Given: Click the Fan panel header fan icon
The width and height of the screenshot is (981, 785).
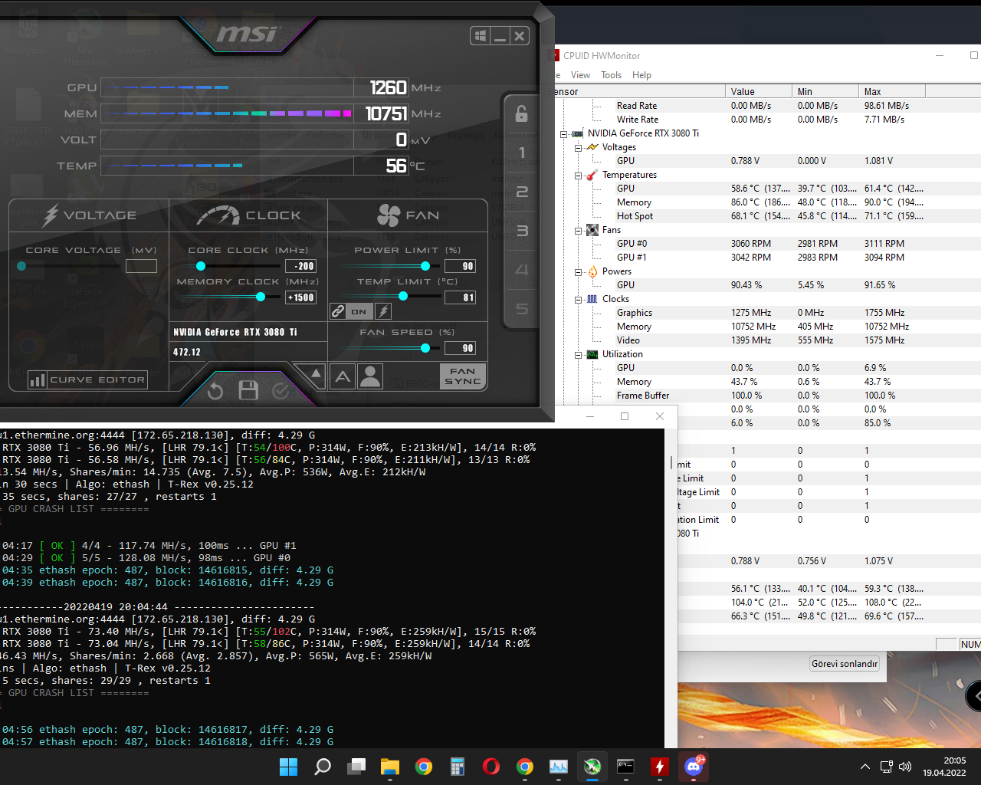Looking at the screenshot, I should [389, 215].
